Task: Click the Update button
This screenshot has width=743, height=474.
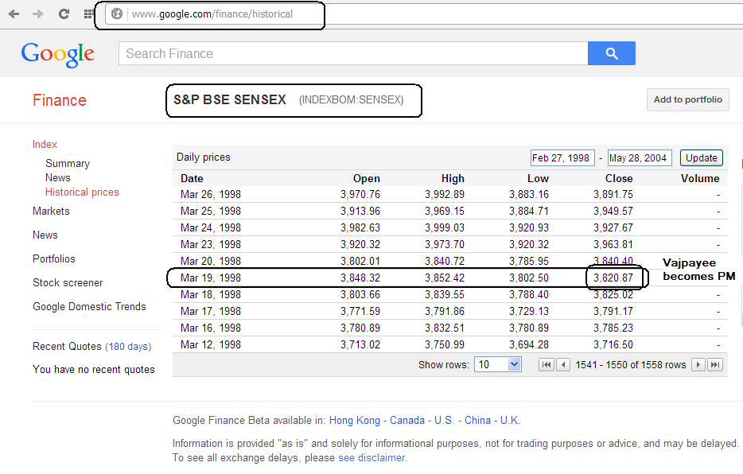Action: tap(702, 158)
